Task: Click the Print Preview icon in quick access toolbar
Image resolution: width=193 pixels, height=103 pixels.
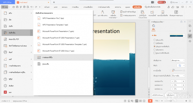Action: pyautogui.click(x=28, y=7)
